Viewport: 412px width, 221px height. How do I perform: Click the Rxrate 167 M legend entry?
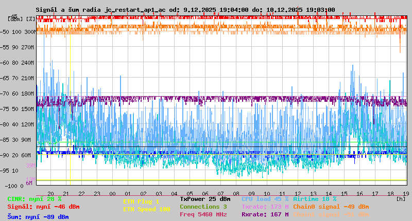coord(265,214)
